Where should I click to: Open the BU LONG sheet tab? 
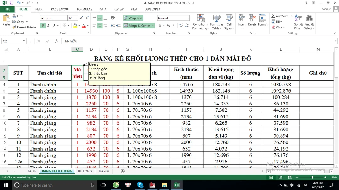[85, 171]
